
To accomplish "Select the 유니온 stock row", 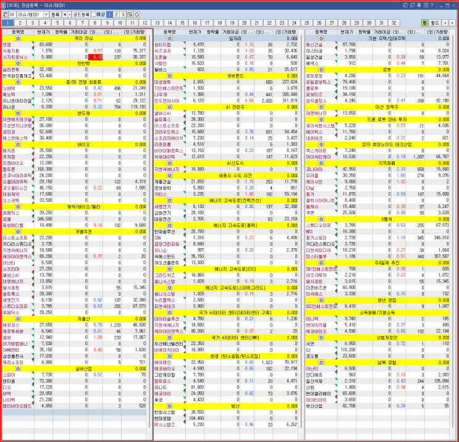I will pos(74,107).
